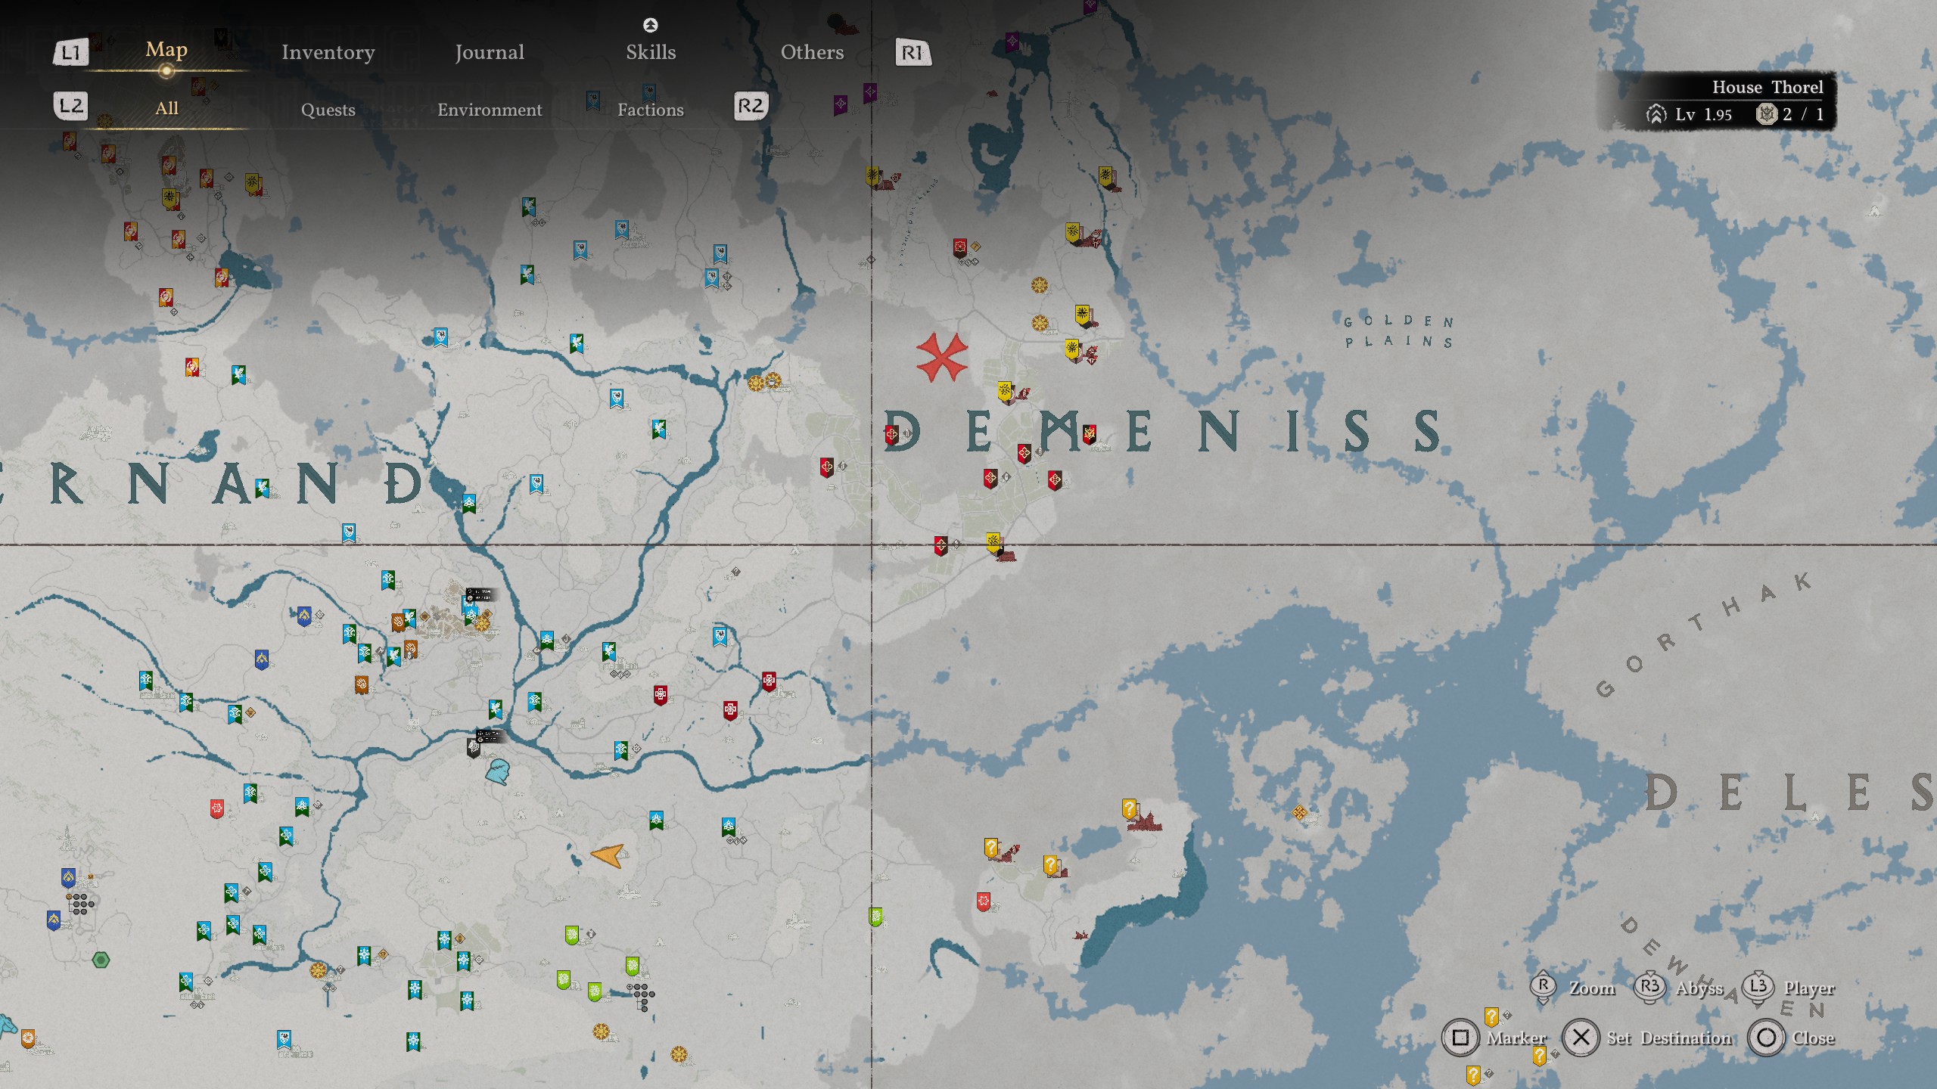This screenshot has height=1089, width=1937.
Task: Click the square Marker button
Action: pos(1460,1038)
